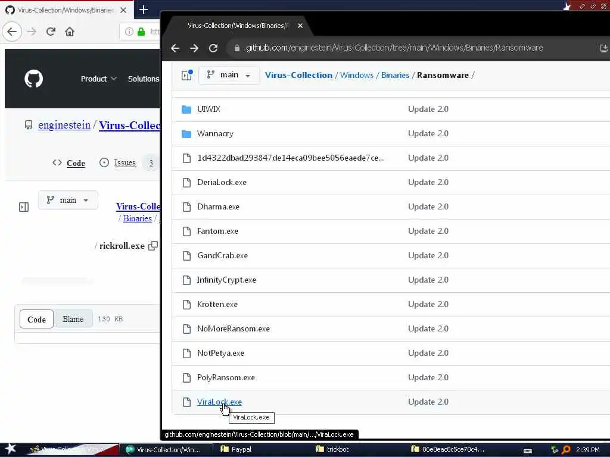This screenshot has width=610, height=457.
Task: Click the site info icon in background browser
Action: point(129,32)
